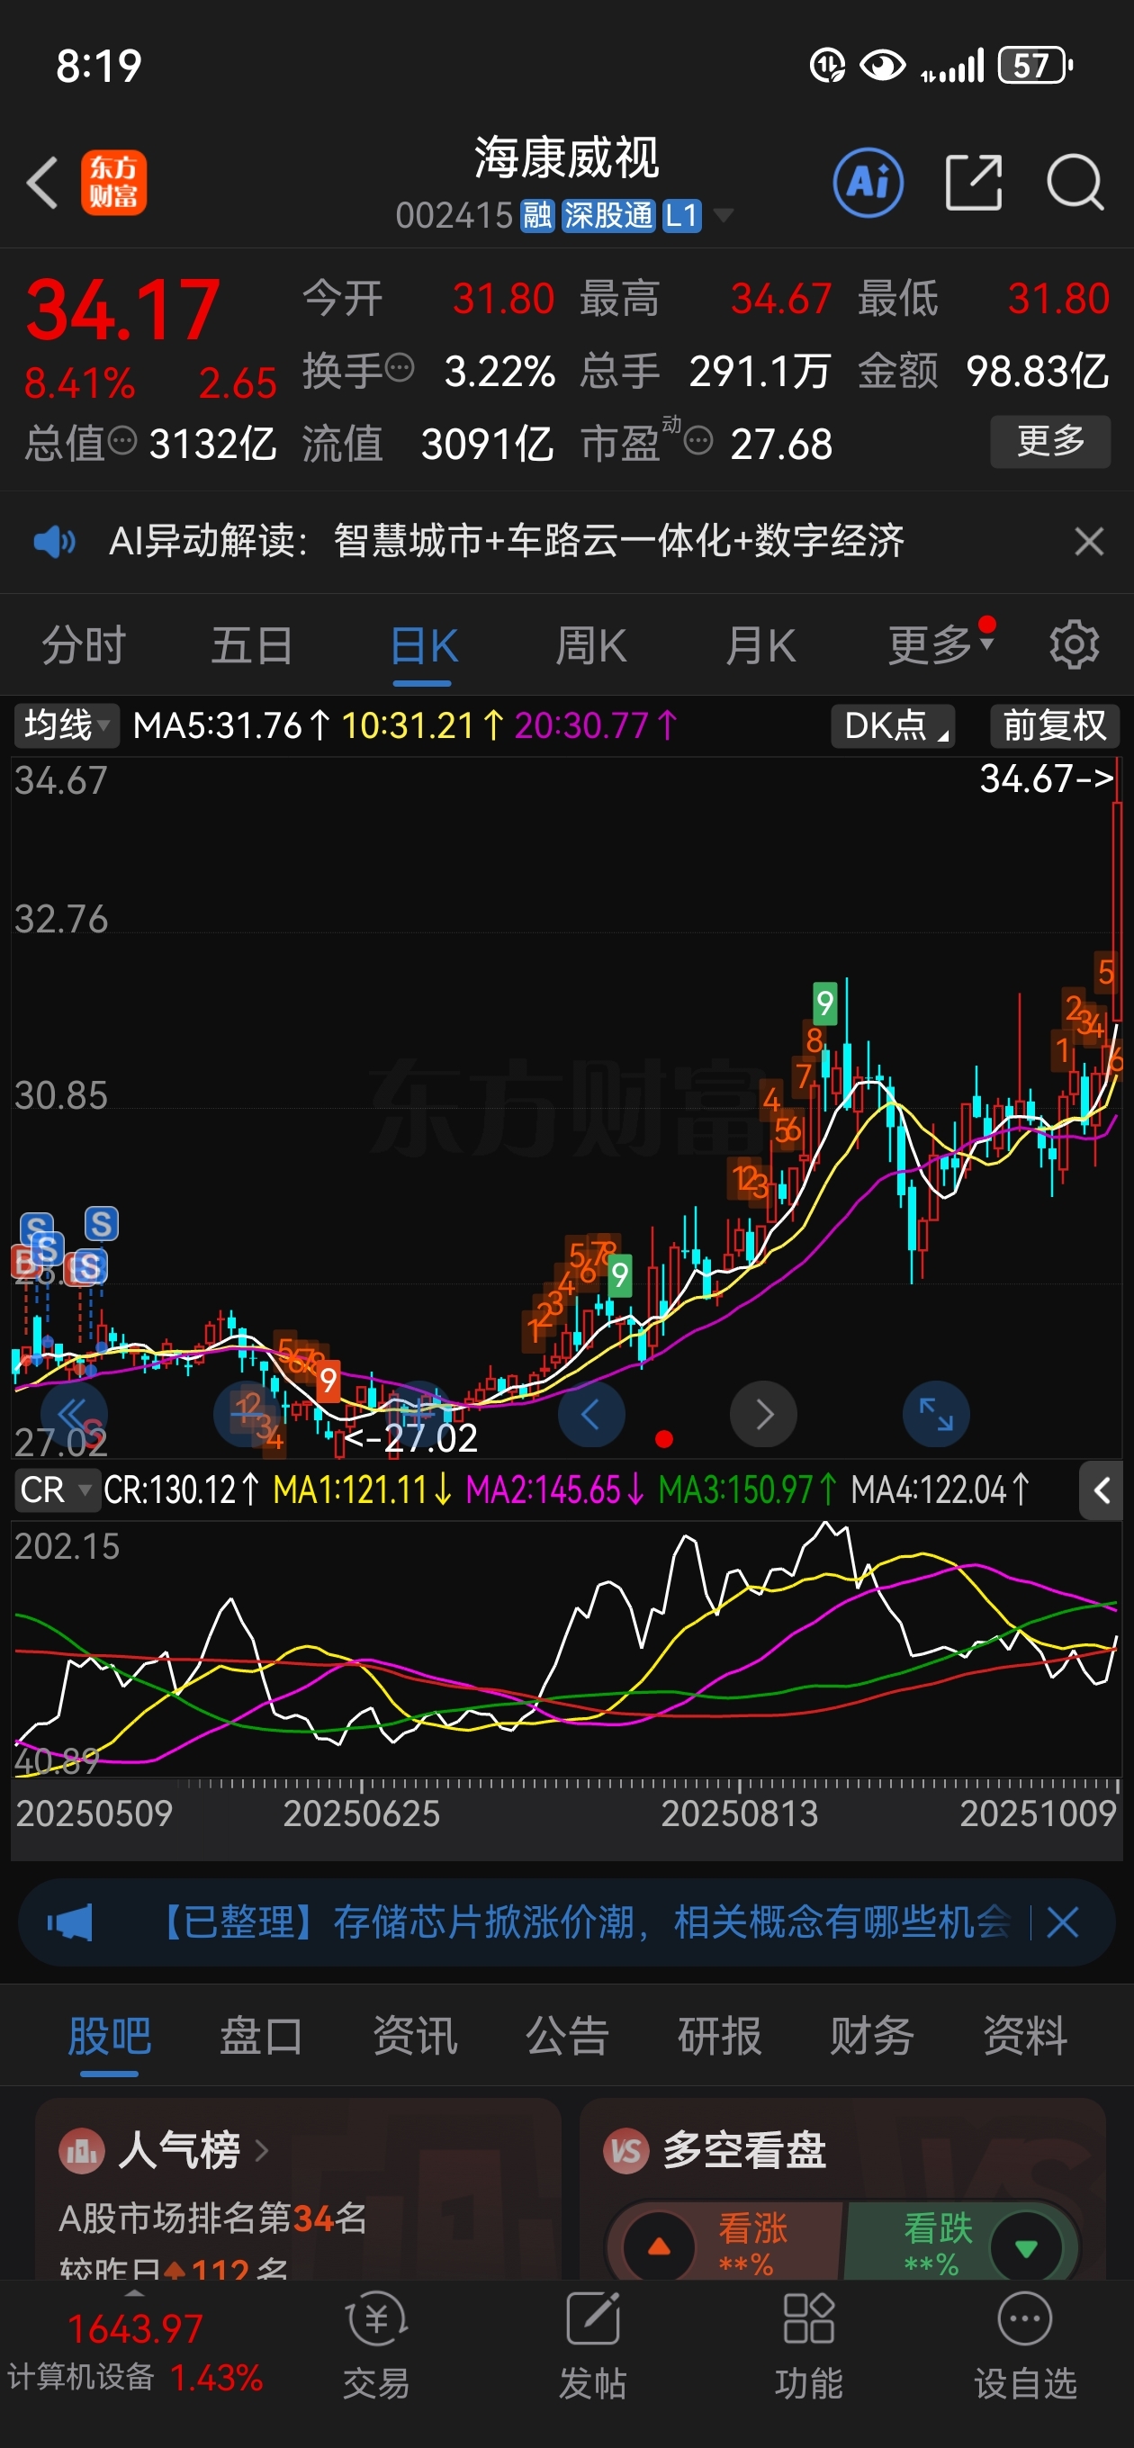Tap the 人气榜 chart icon
Screen dimensions: 1134x2448
82,2151
